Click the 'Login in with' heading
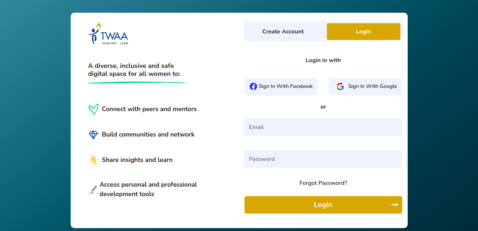Screen dimensions: 478x231 323,60
